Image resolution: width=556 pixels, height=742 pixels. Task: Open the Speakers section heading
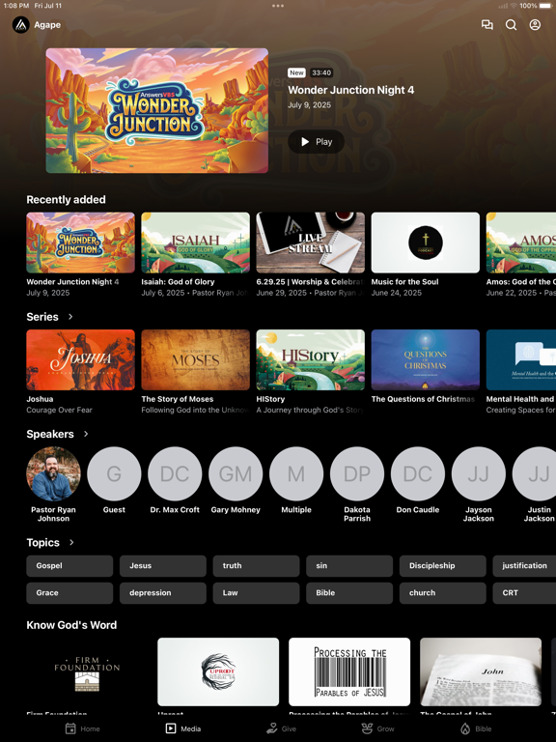pos(50,434)
